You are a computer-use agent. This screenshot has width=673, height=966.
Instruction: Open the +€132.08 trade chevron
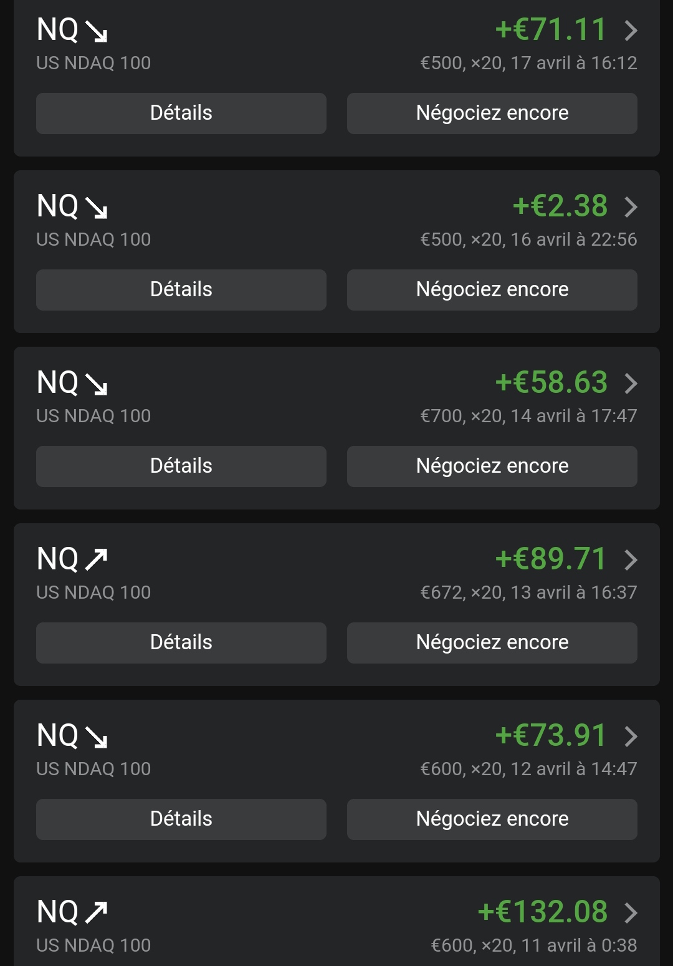coord(631,912)
